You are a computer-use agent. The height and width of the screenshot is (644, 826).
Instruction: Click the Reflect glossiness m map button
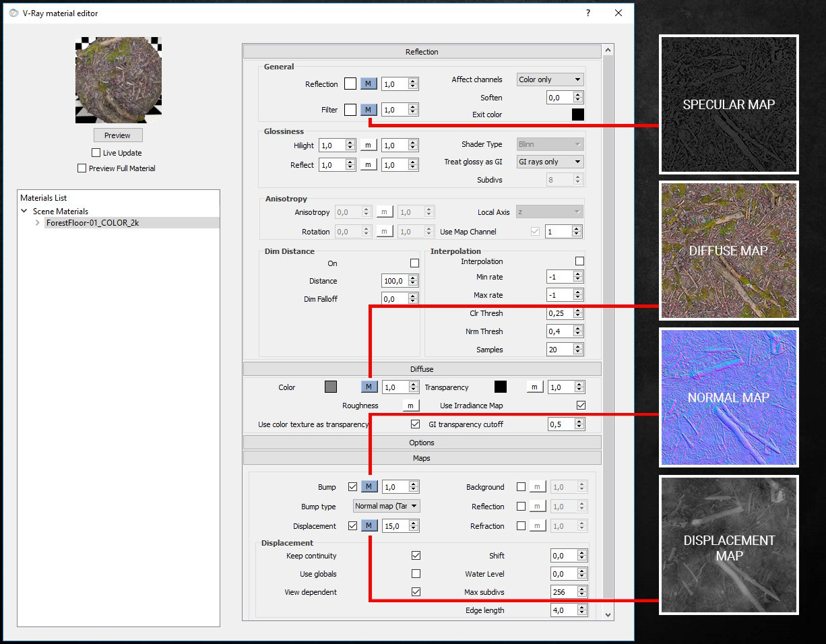pos(369,165)
